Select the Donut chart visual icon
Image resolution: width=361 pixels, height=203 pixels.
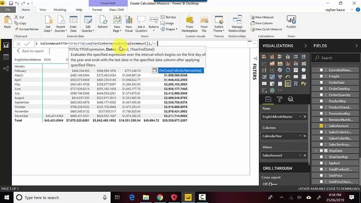point(288,70)
